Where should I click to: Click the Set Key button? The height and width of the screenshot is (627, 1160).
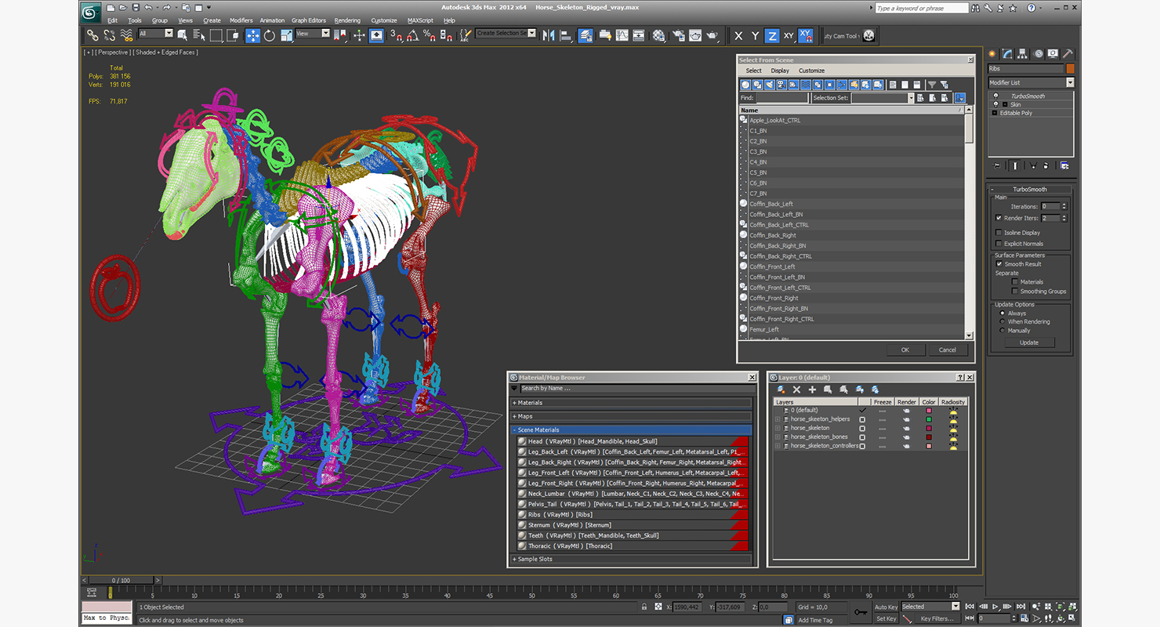click(x=886, y=618)
